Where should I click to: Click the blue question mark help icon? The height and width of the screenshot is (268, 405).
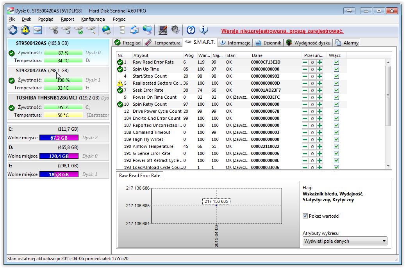[191, 30]
